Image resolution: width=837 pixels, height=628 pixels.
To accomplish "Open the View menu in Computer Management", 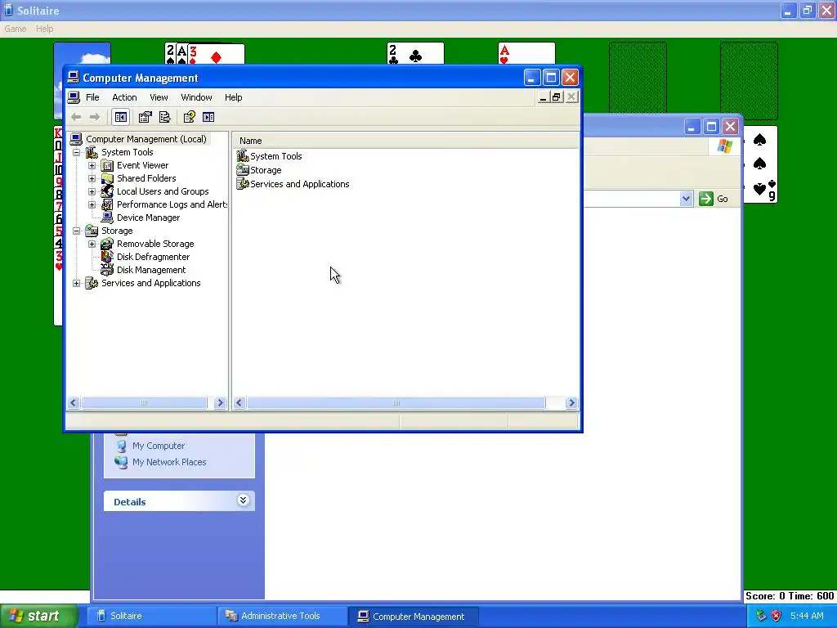I will tap(159, 97).
